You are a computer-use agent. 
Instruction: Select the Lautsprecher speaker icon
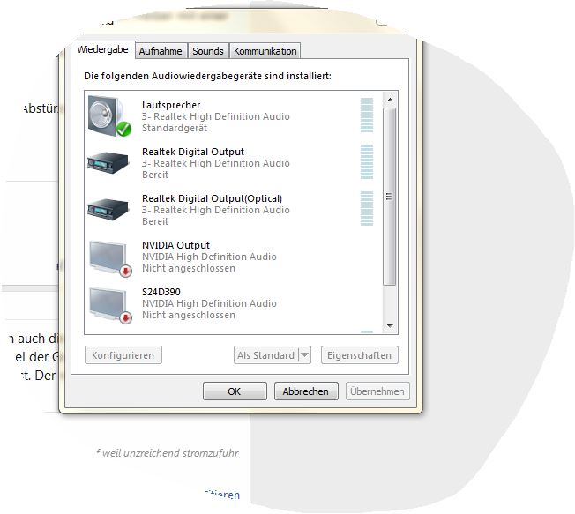[108, 115]
